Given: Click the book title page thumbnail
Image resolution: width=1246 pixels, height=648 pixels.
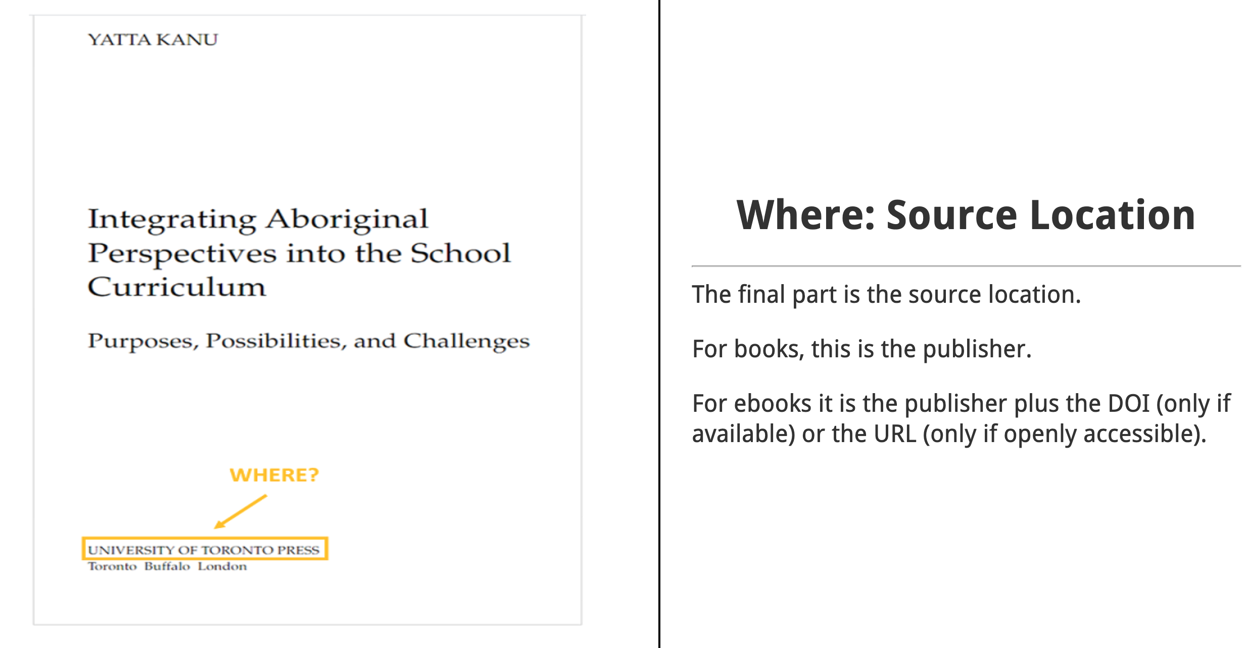Looking at the screenshot, I should (x=308, y=320).
